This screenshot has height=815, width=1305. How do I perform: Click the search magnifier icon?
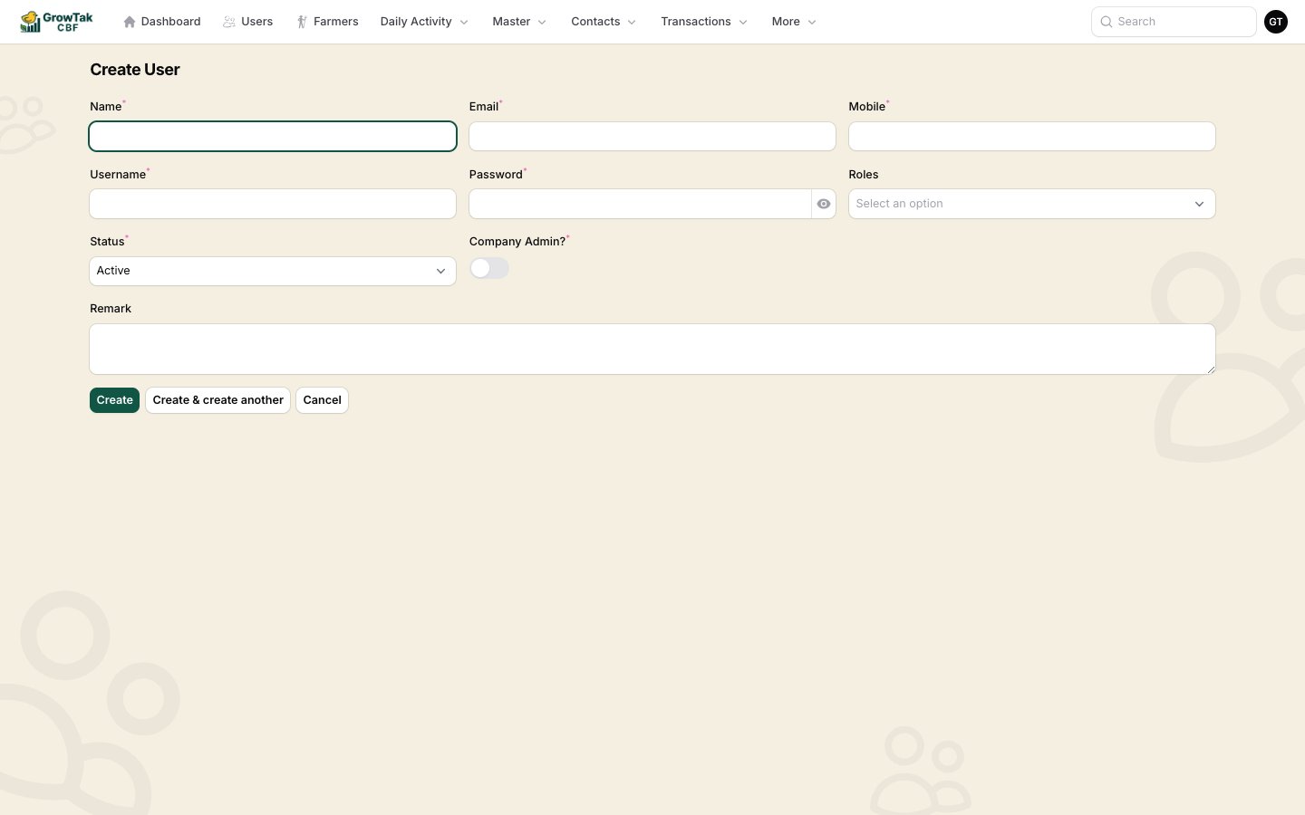click(1107, 22)
